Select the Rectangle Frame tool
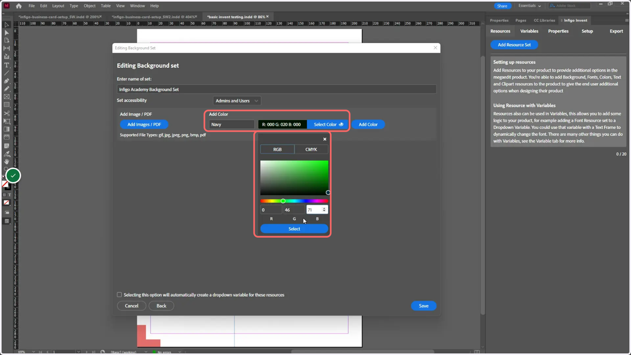631x355 pixels. [7, 97]
